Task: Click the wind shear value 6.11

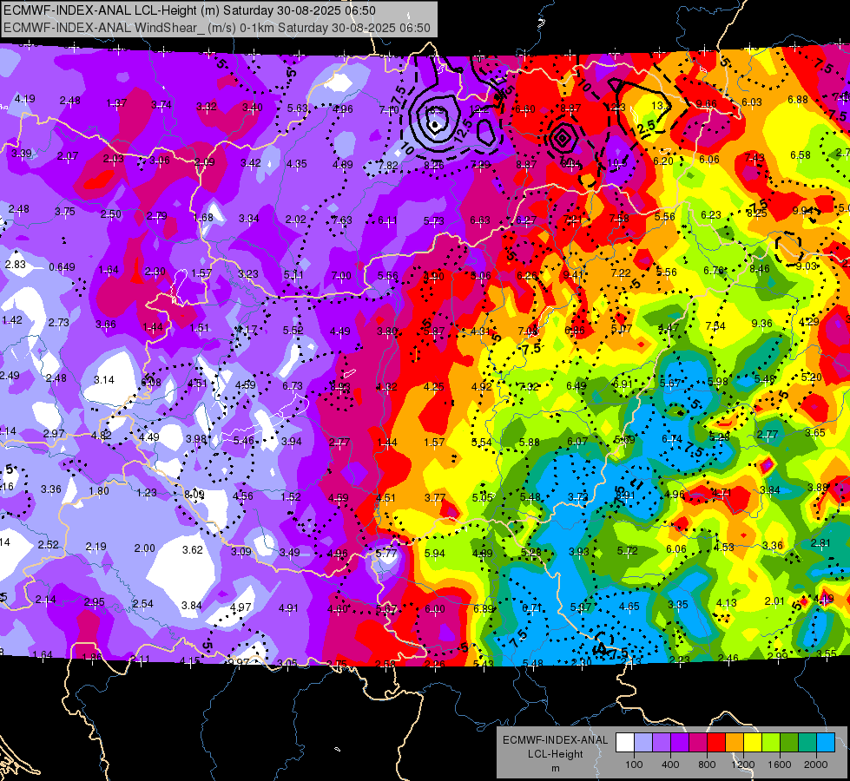Action: tap(387, 220)
